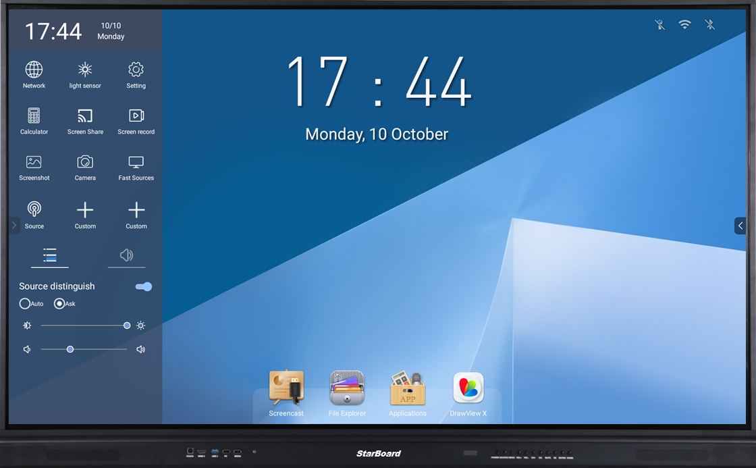Open Network settings

point(34,74)
